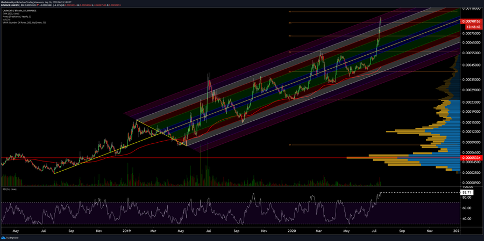Click the published on TradingView.com header line
Screen dimensions: 484x241
(x=32, y=2)
